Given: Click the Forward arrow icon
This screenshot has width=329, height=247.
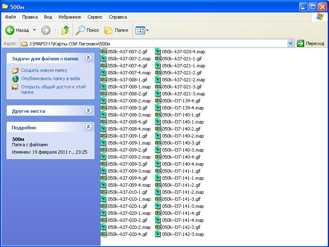Looking at the screenshot, I should (x=46, y=30).
